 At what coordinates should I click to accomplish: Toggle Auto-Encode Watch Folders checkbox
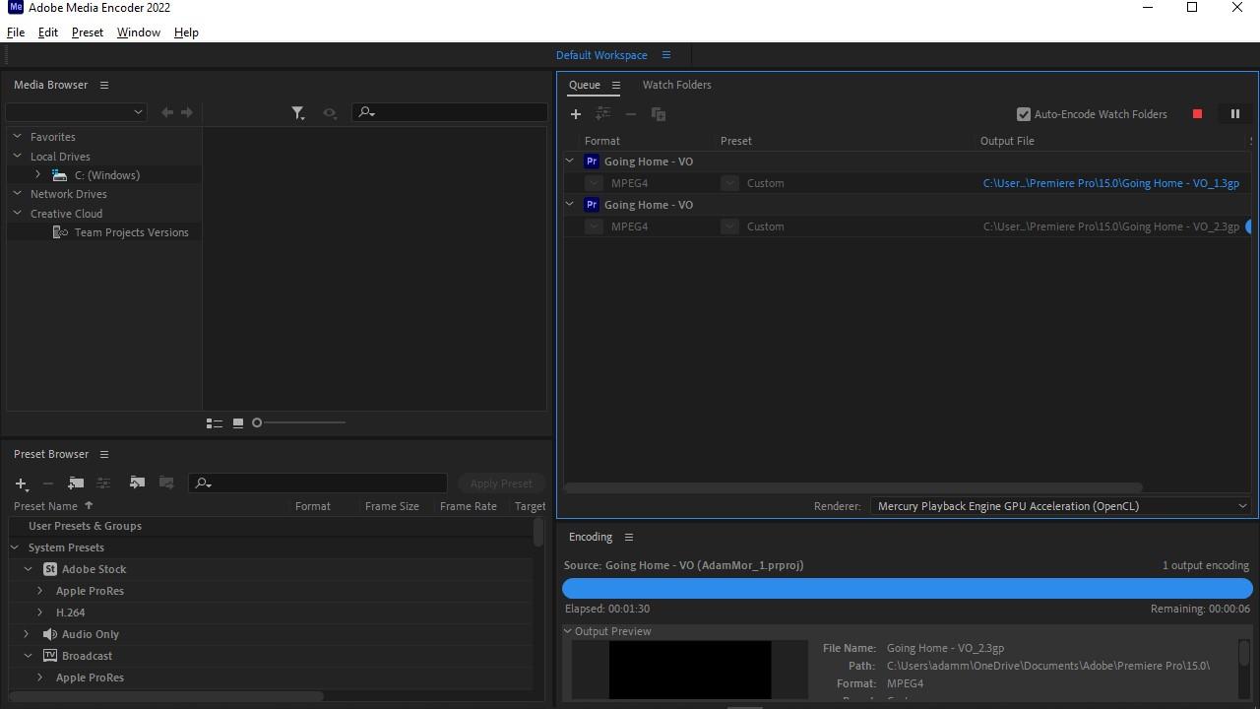click(x=1024, y=114)
